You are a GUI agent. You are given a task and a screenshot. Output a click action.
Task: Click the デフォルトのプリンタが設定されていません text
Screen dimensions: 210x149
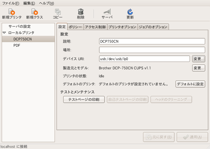[134, 84]
